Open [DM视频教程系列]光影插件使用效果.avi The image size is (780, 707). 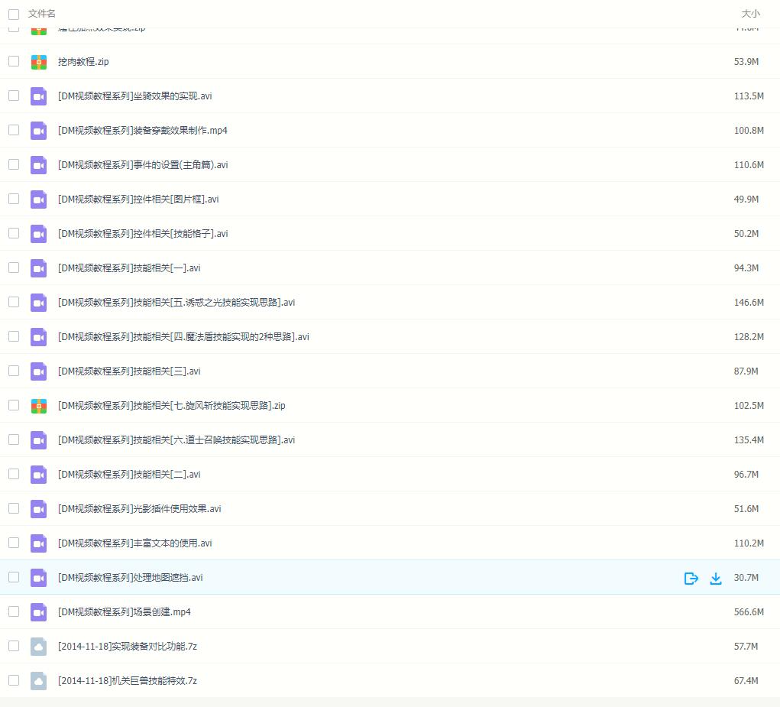point(139,508)
